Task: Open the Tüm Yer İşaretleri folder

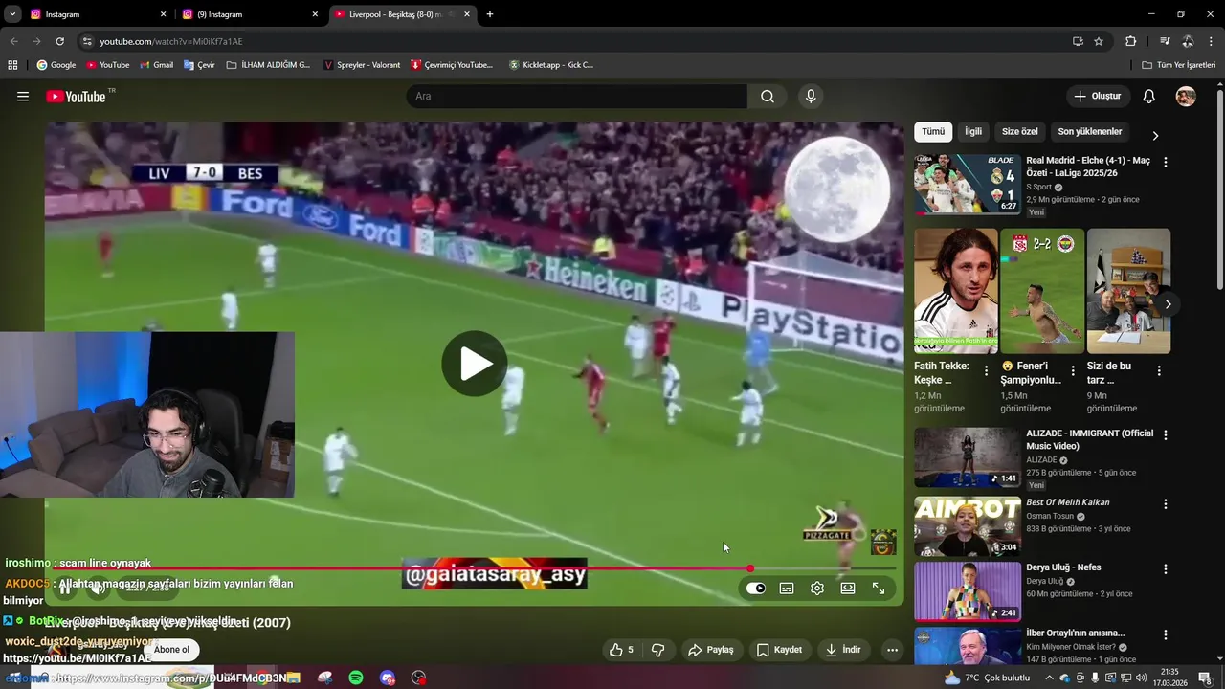Action: (x=1178, y=65)
